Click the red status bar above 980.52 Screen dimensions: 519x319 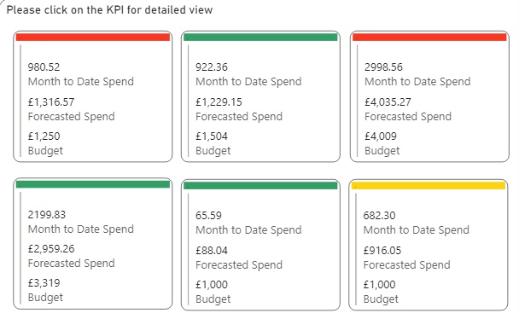[93, 37]
